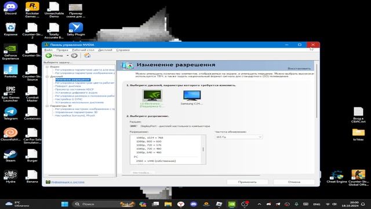Viewport: 371px width, 209px height.
Task: Choose the 1080p, 720 × 576 resolution
Action: pos(149,145)
